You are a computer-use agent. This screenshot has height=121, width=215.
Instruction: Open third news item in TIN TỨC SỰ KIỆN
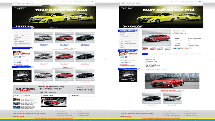tap(25, 107)
